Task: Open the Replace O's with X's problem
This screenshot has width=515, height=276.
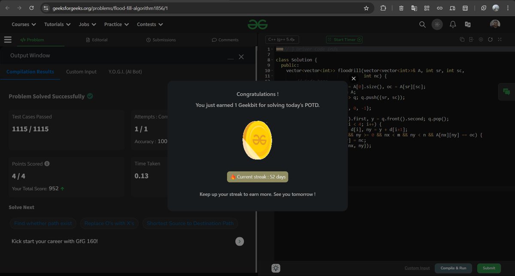Action: click(x=109, y=223)
